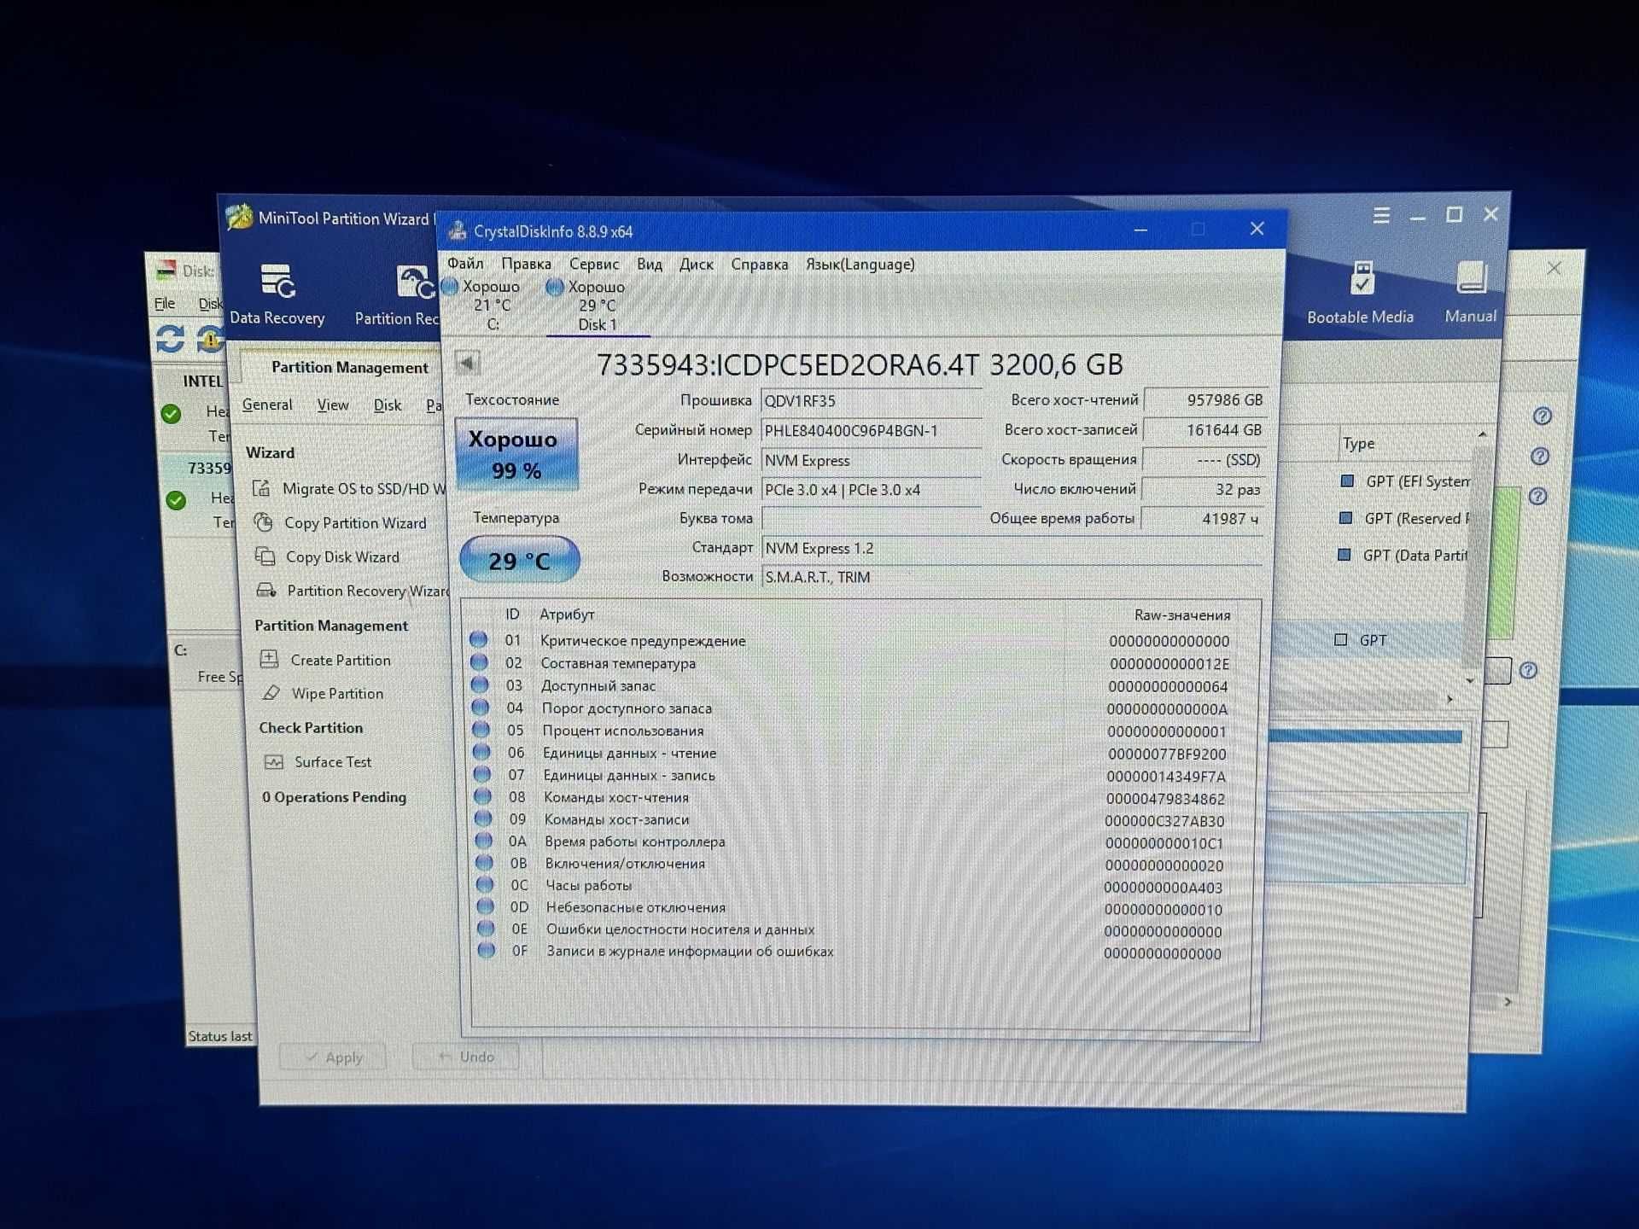Viewport: 1639px width, 1229px height.
Task: Open the Файл menu
Action: point(465,264)
